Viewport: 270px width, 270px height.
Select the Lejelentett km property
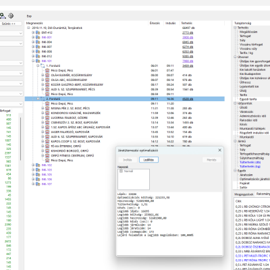[249, 86]
